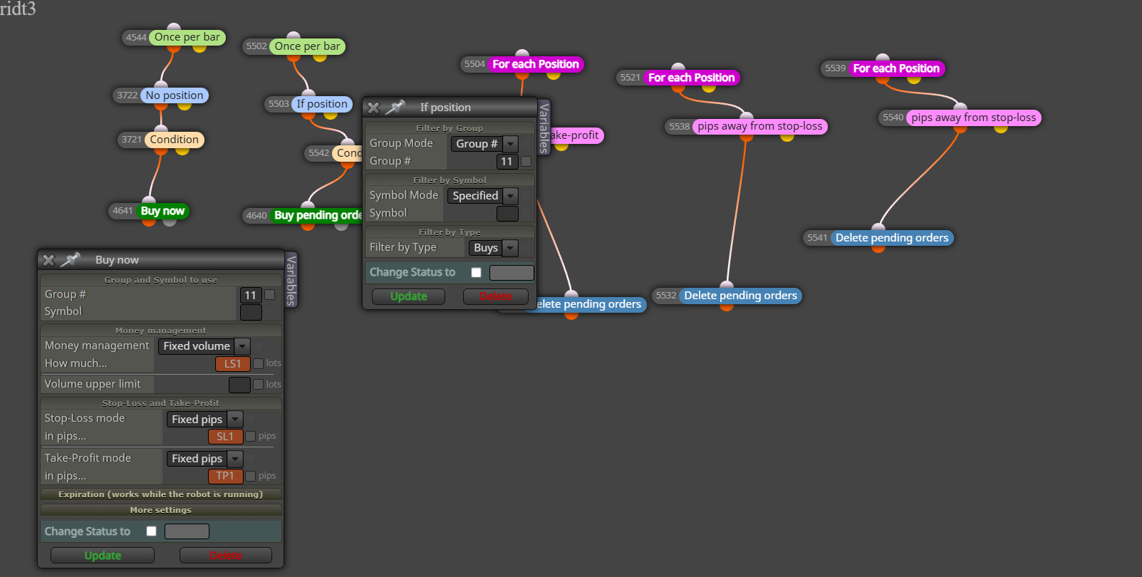Click yellow output port of For each Position 5521
This screenshot has width=1142, height=577.
click(x=709, y=88)
